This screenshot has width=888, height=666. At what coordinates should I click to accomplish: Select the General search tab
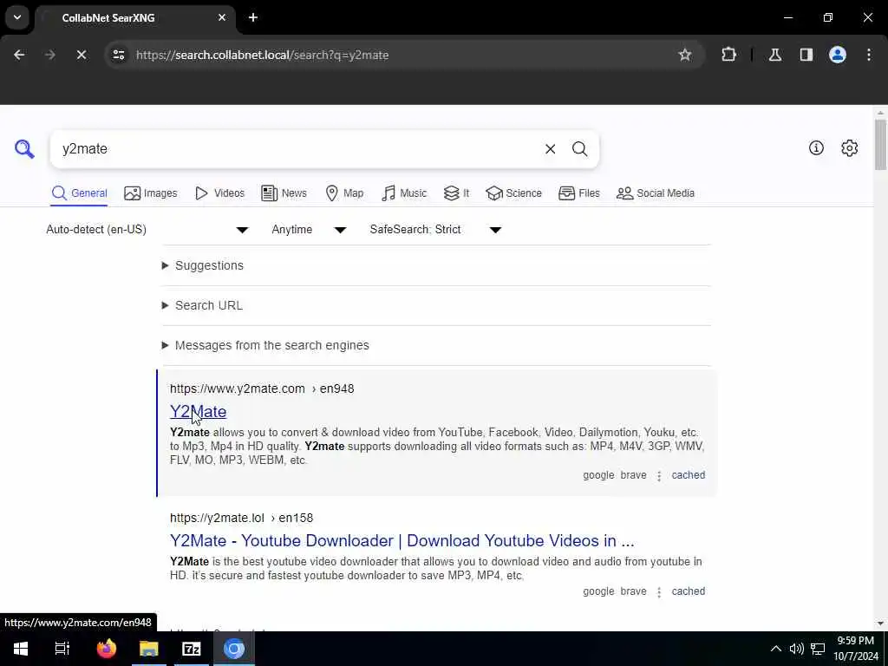point(79,193)
